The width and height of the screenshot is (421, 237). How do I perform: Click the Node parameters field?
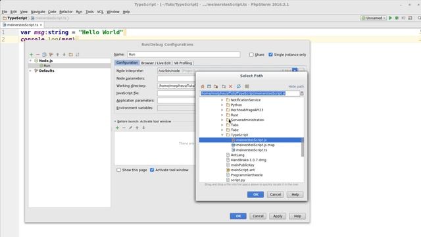coord(176,78)
